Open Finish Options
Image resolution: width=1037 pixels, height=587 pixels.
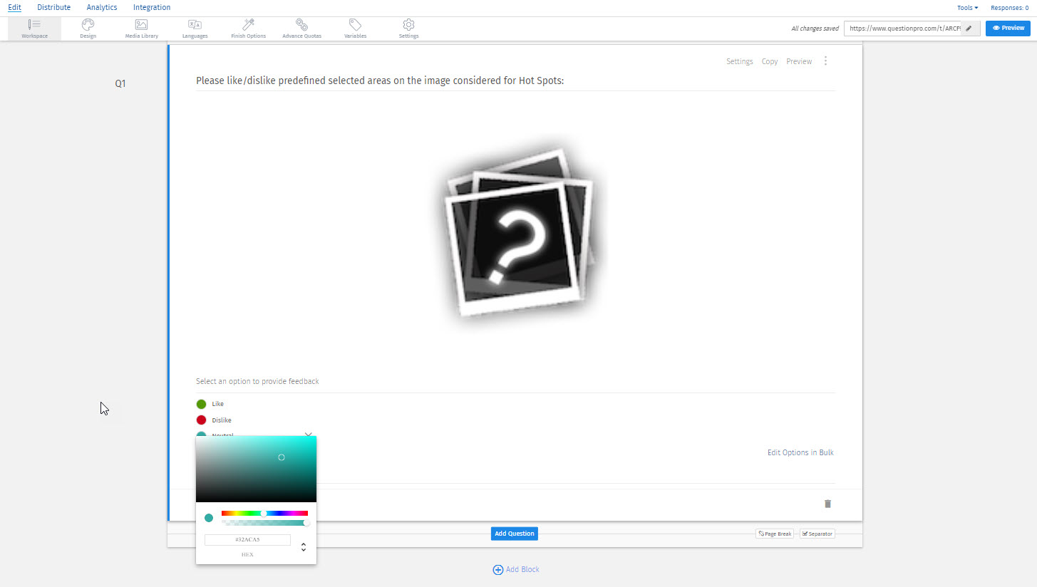(248, 28)
